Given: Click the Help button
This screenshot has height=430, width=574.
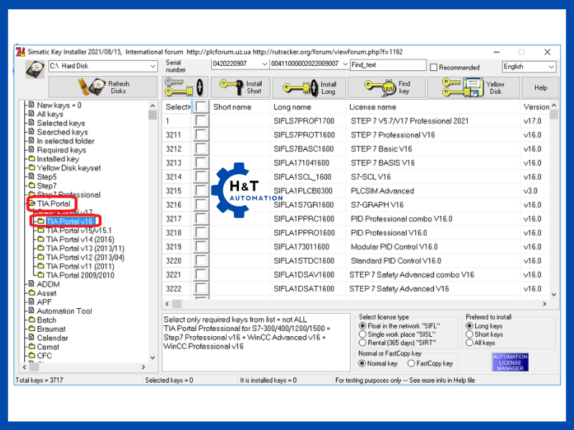Looking at the screenshot, I should coord(540,87).
